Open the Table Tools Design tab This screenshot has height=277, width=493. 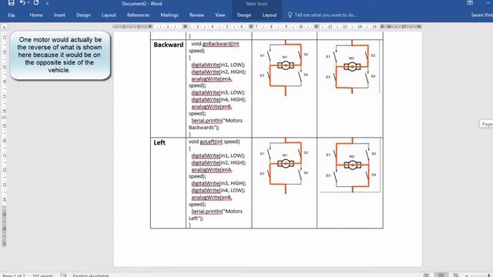(244, 15)
